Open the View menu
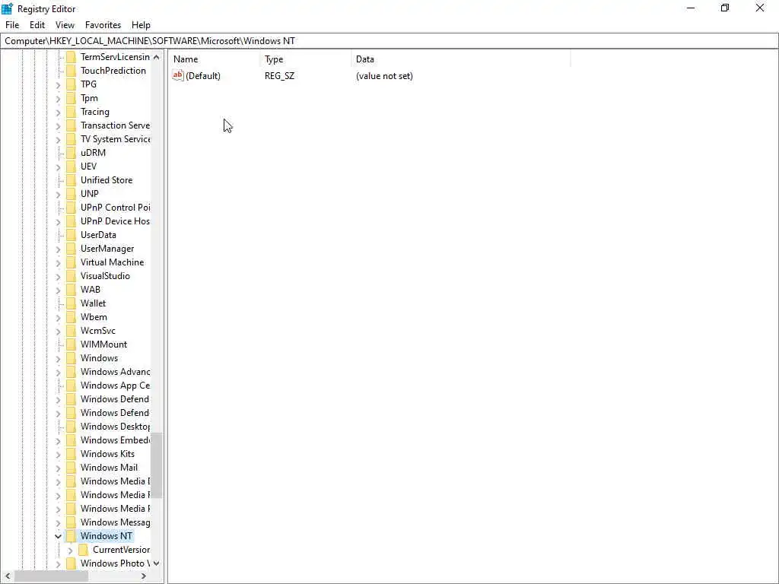Viewport: 779px width, 584px height. coord(65,25)
